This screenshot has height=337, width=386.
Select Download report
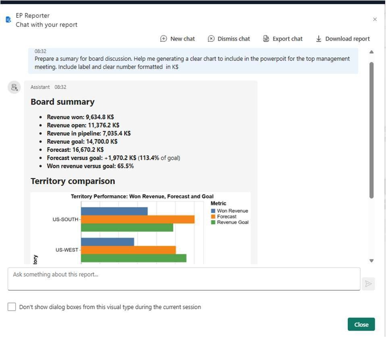342,39
